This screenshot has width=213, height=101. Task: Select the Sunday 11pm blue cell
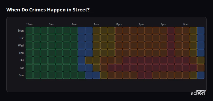(201, 75)
